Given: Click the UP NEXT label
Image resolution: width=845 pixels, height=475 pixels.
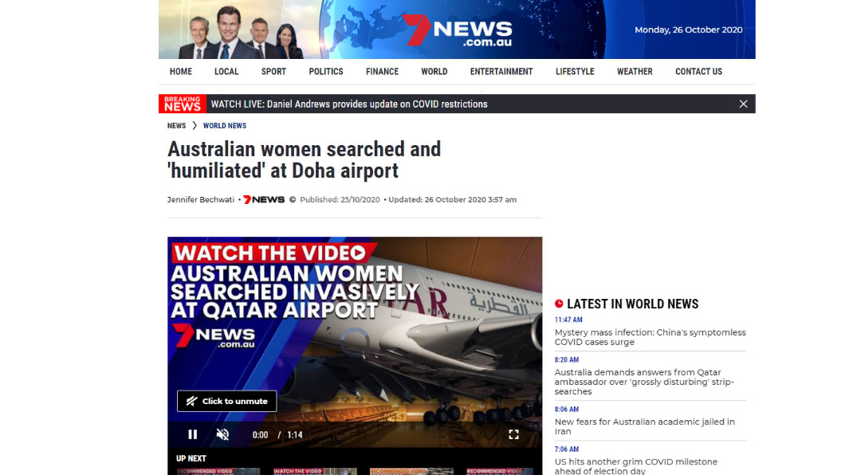Looking at the screenshot, I should coord(191,458).
